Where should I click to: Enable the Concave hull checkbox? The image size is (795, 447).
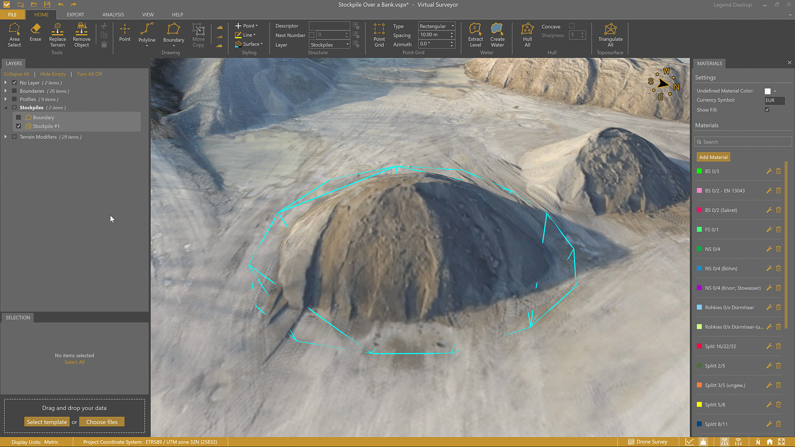(572, 26)
